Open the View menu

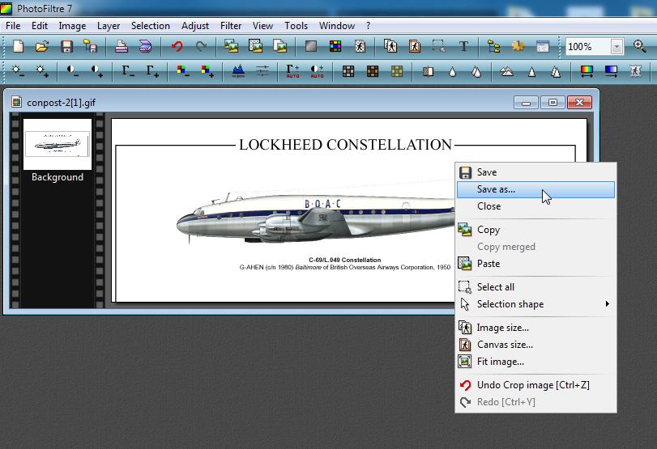[262, 26]
